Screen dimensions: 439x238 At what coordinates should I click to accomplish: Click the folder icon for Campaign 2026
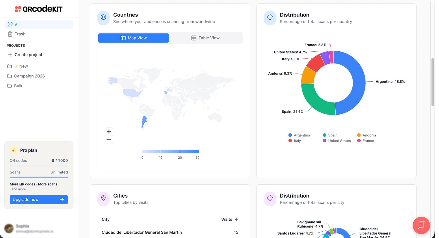10,76
